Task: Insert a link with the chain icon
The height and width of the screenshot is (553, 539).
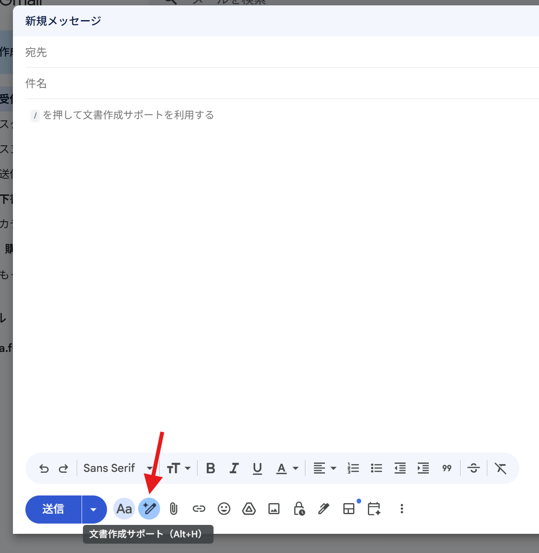Action: click(x=199, y=509)
